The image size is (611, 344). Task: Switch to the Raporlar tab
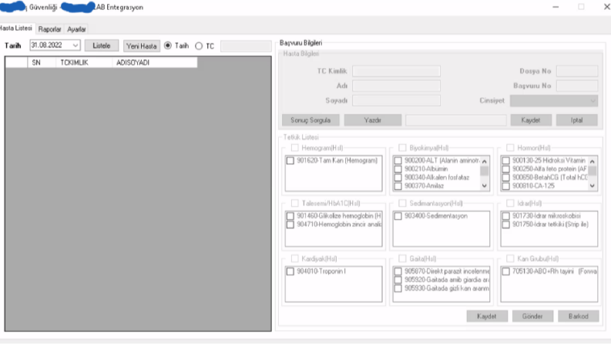point(49,29)
